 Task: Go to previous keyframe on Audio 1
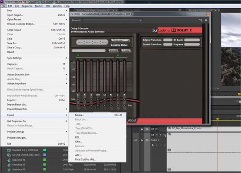tap(157, 145)
